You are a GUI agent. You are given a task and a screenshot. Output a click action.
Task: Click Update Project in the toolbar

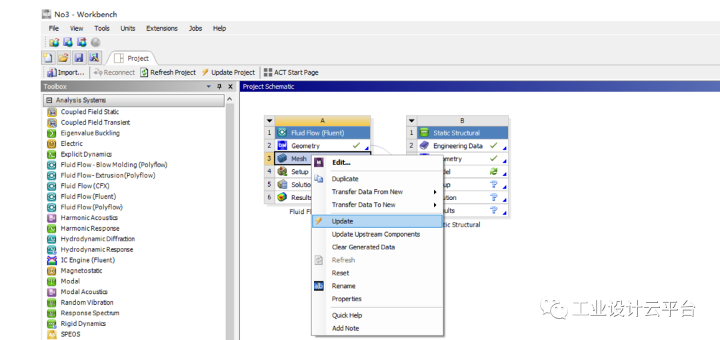pyautogui.click(x=228, y=72)
